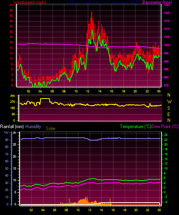The height and width of the screenshot is (215, 179).
Task: Click the S compass direction label
Action: (x=168, y=108)
